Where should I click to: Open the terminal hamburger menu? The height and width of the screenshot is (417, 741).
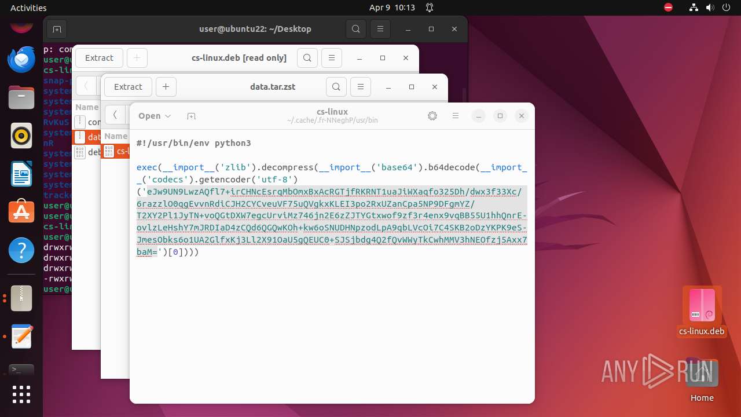[x=380, y=29]
